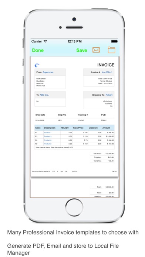Click the $ 405.00 amount cell
The width and height of the screenshot is (145, 257).
[110, 133]
